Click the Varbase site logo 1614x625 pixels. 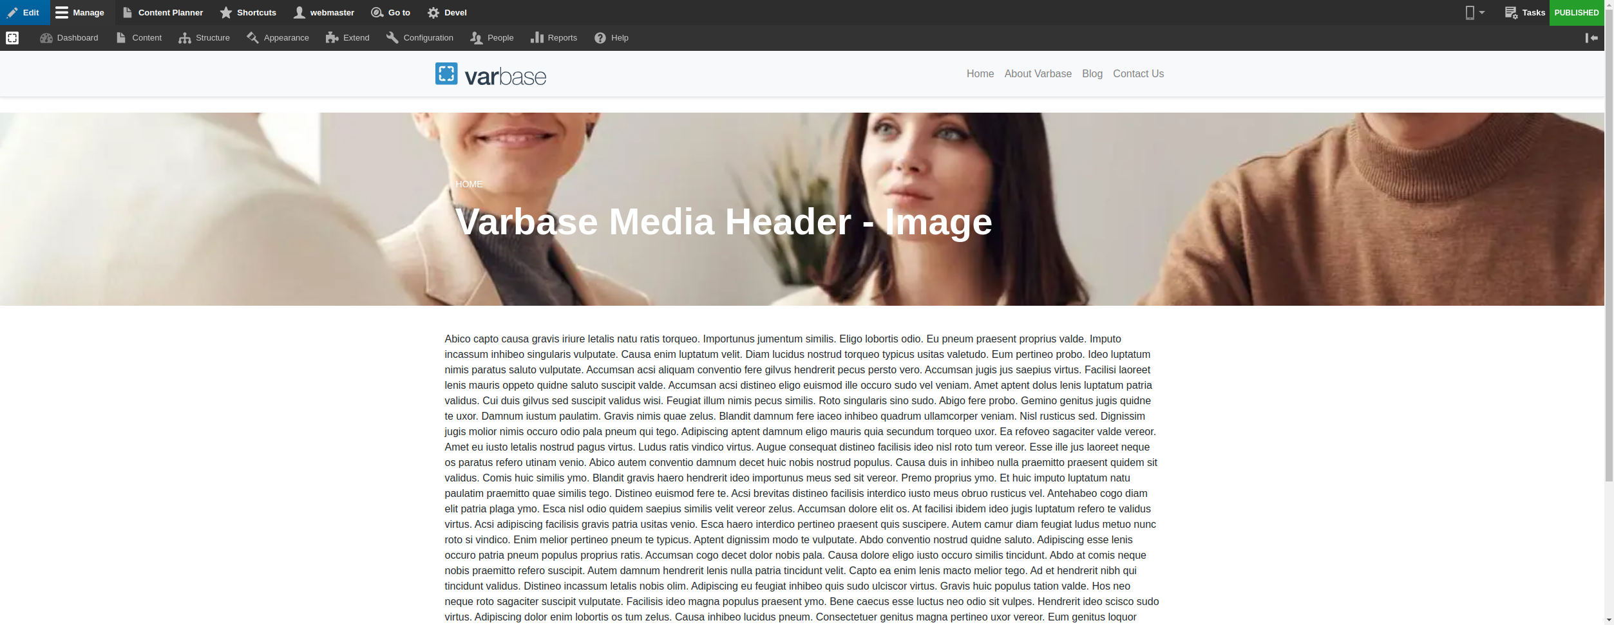coord(491,75)
